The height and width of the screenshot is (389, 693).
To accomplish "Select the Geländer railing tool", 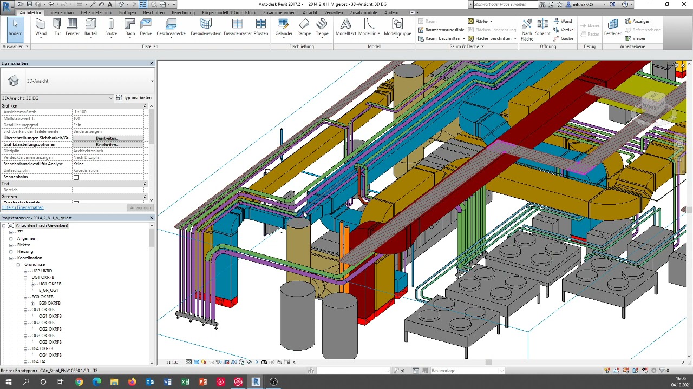I will tap(284, 27).
